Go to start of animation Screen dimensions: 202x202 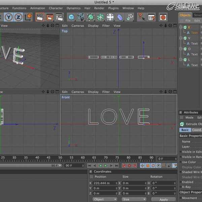pyautogui.click(x=89, y=166)
